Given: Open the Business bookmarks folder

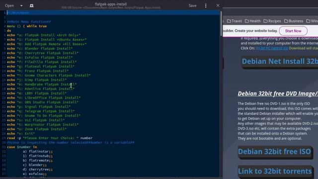Looking at the screenshot, I should point(294,21).
